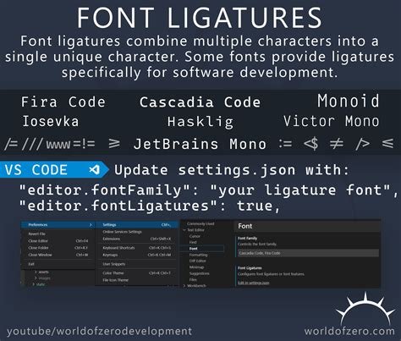Click the World of Zero sun logo
The image size is (401, 341).
coord(365,308)
